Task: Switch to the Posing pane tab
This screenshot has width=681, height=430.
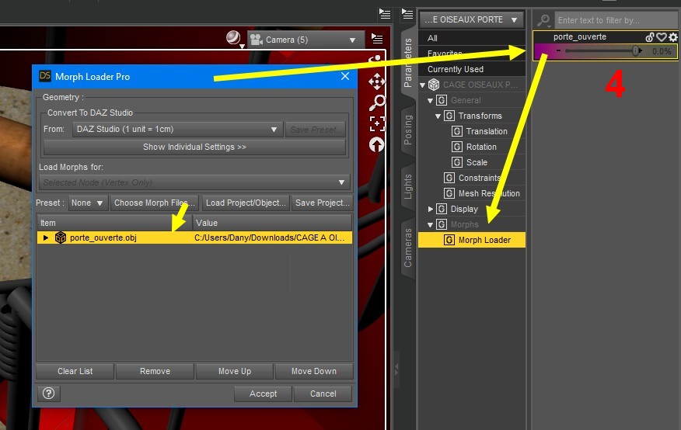Action: pos(408,129)
